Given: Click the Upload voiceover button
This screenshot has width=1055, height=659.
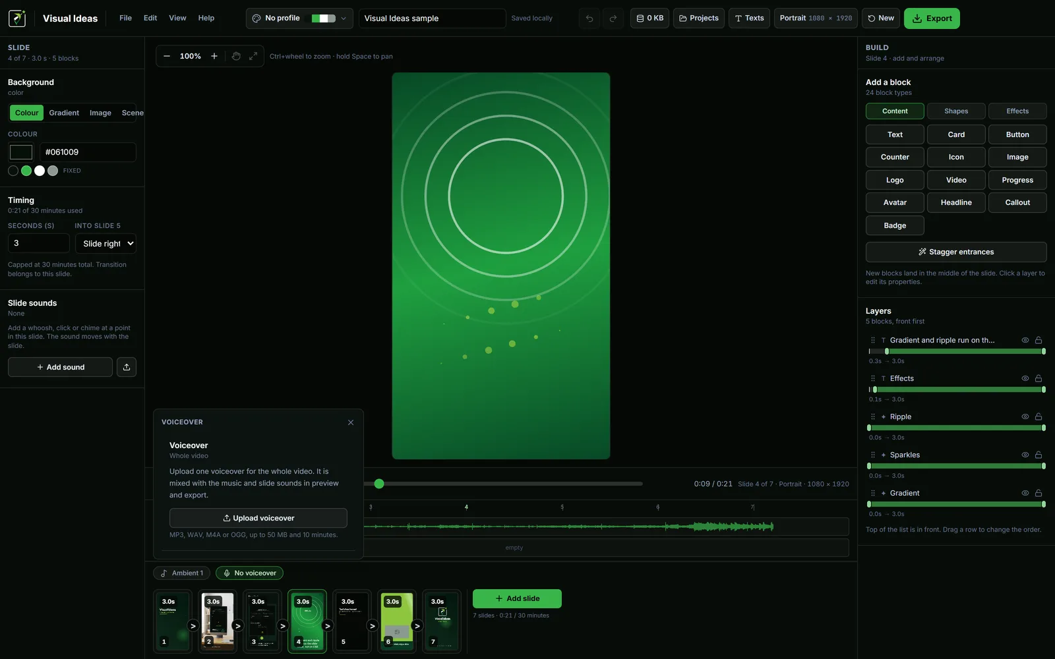Looking at the screenshot, I should click(258, 518).
